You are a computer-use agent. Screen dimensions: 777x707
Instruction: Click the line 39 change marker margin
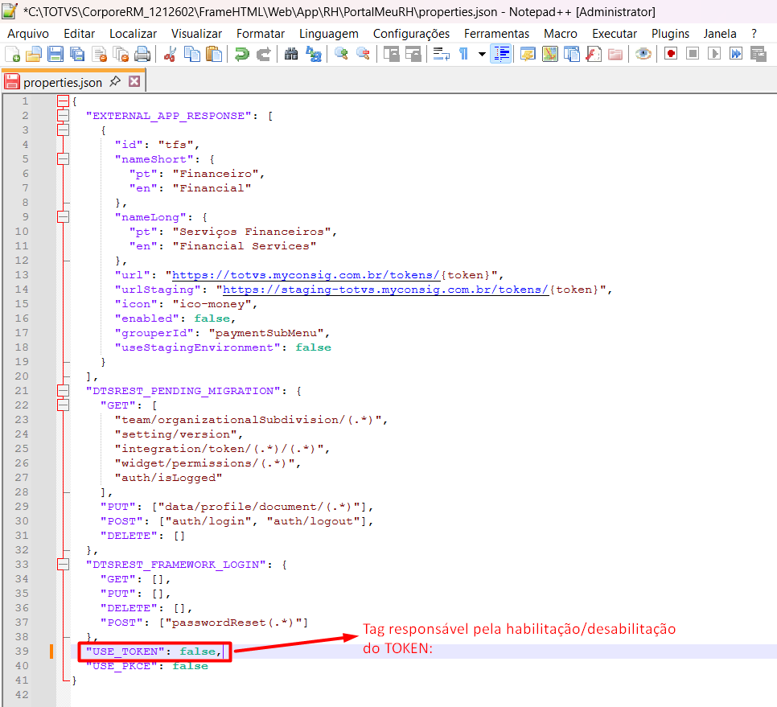pos(51,651)
